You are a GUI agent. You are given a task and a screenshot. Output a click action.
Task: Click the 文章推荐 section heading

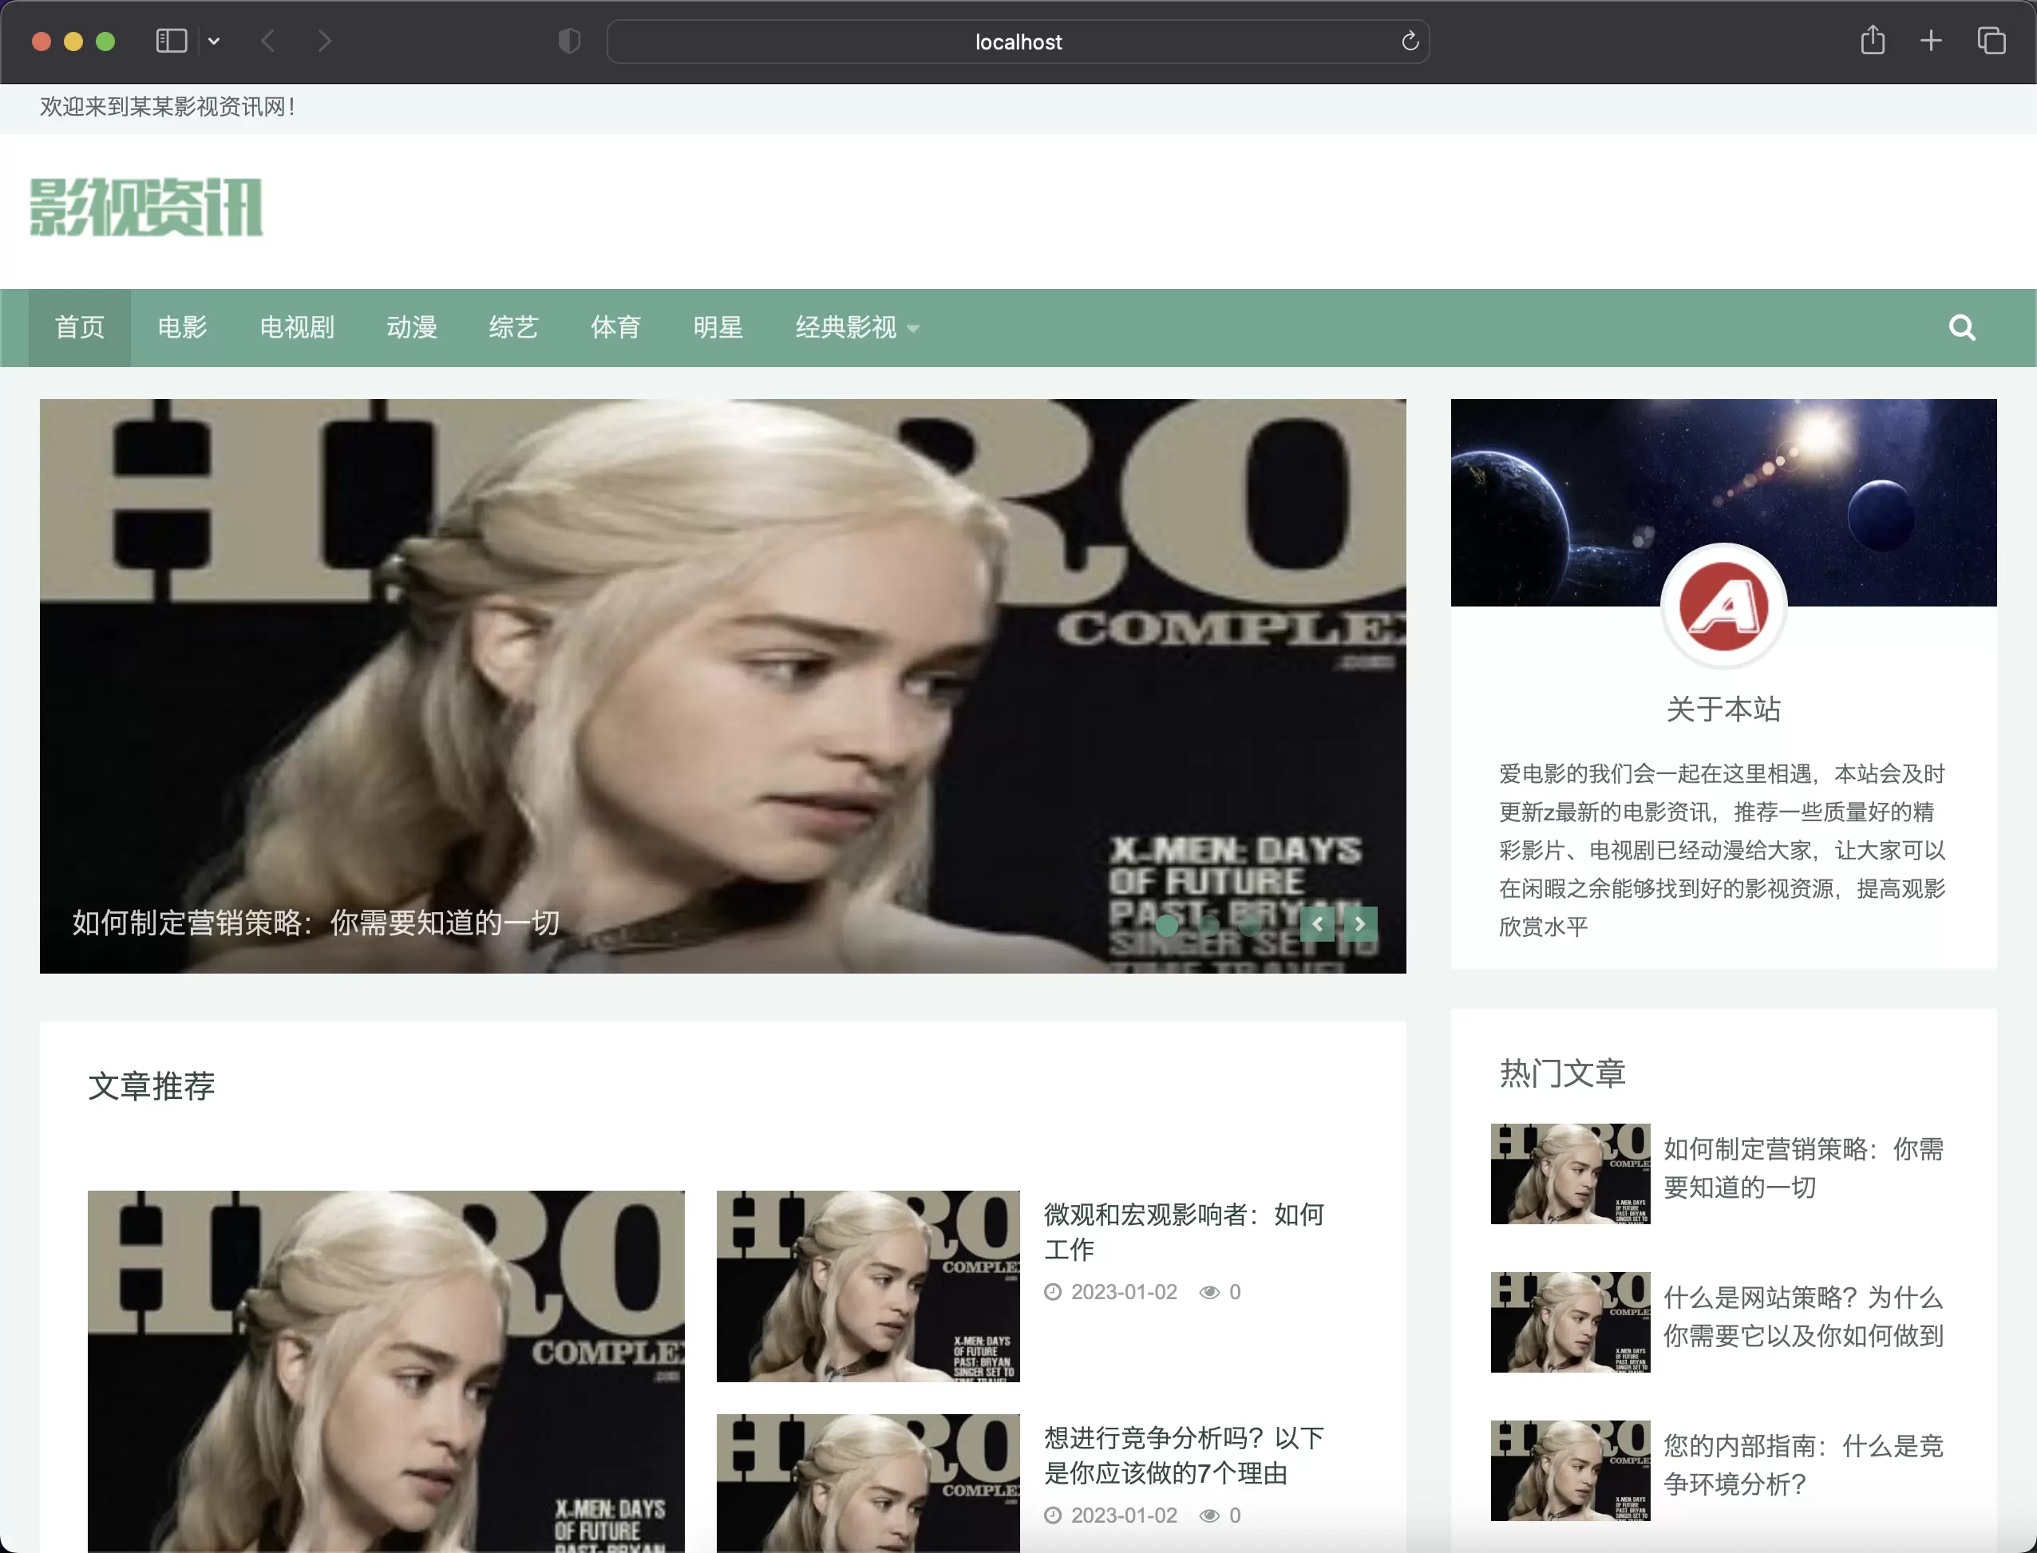(152, 1085)
